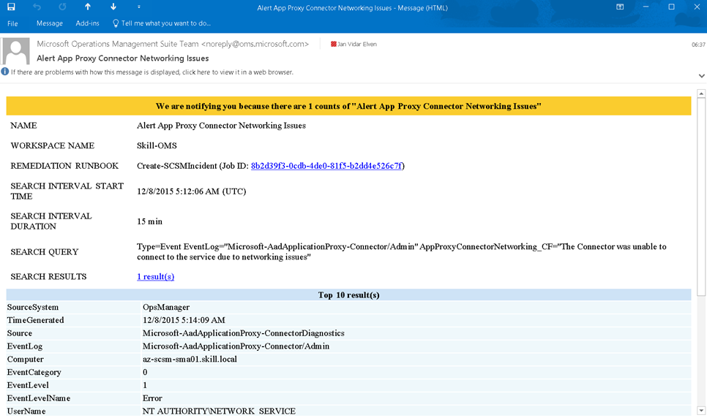This screenshot has width=707, height=418.
Task: Open the runbook Job ID link
Action: click(326, 166)
